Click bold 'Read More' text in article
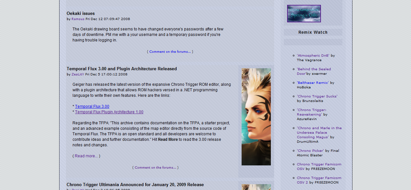Screen dimensions: 411x190 click(168, 140)
